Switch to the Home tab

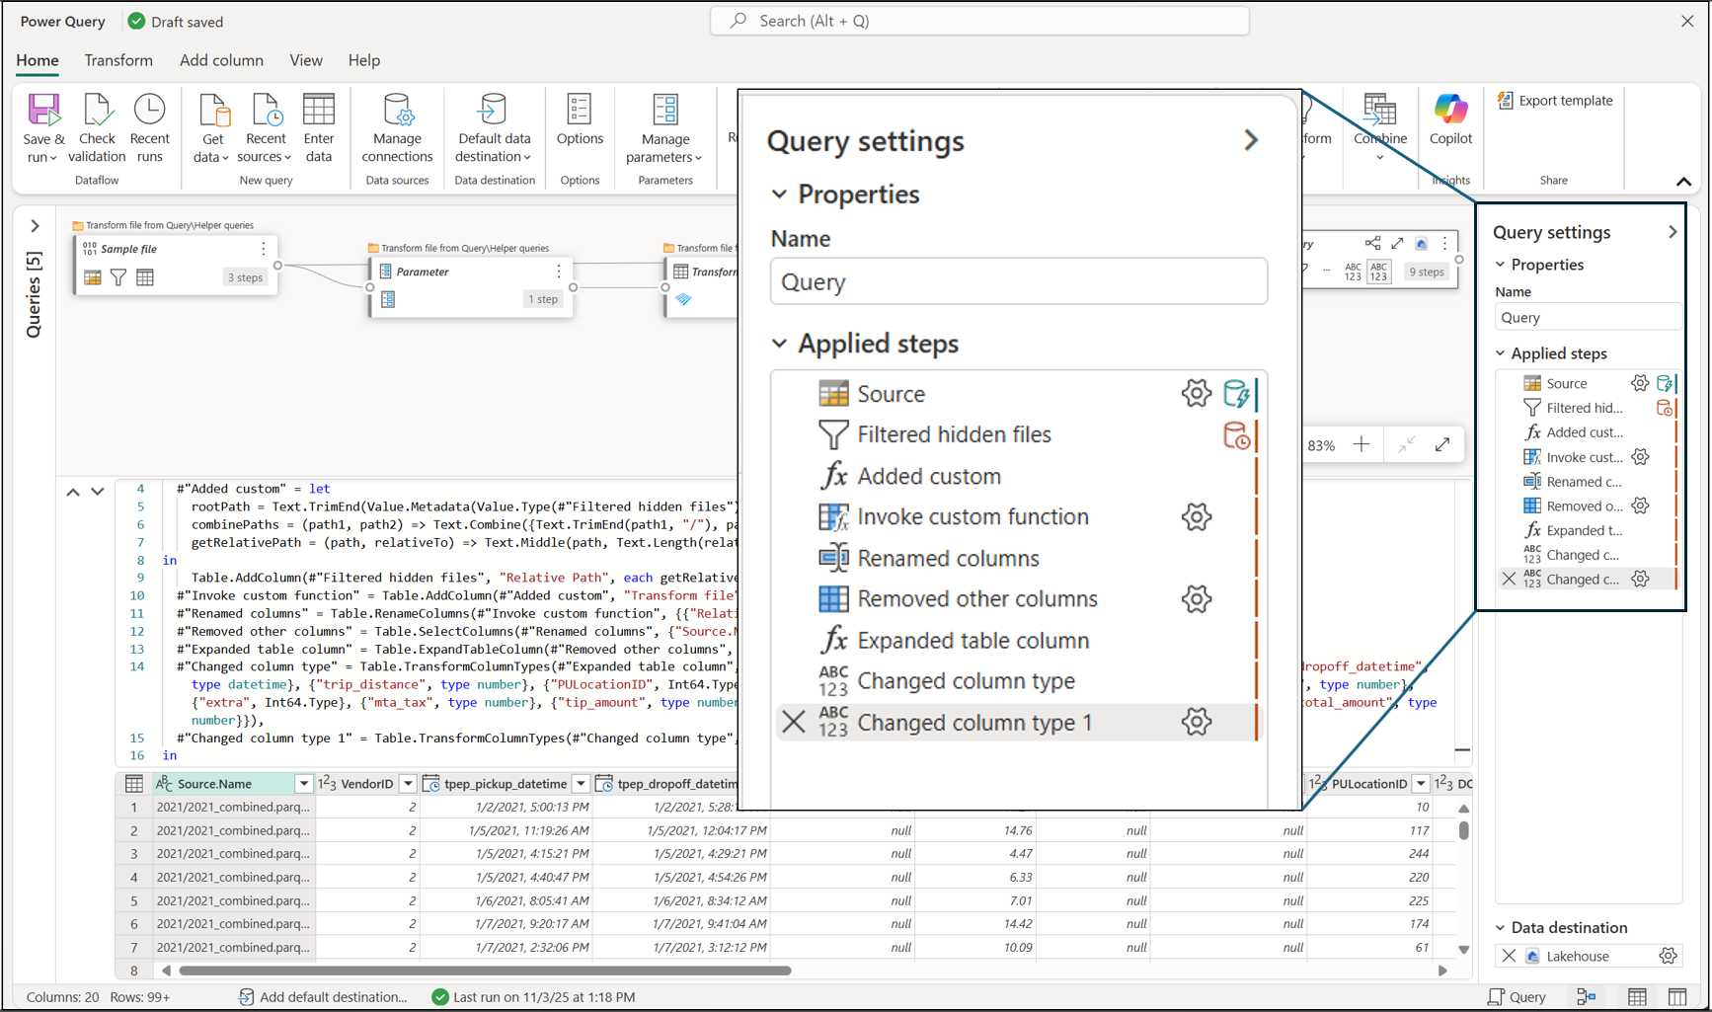click(x=38, y=60)
